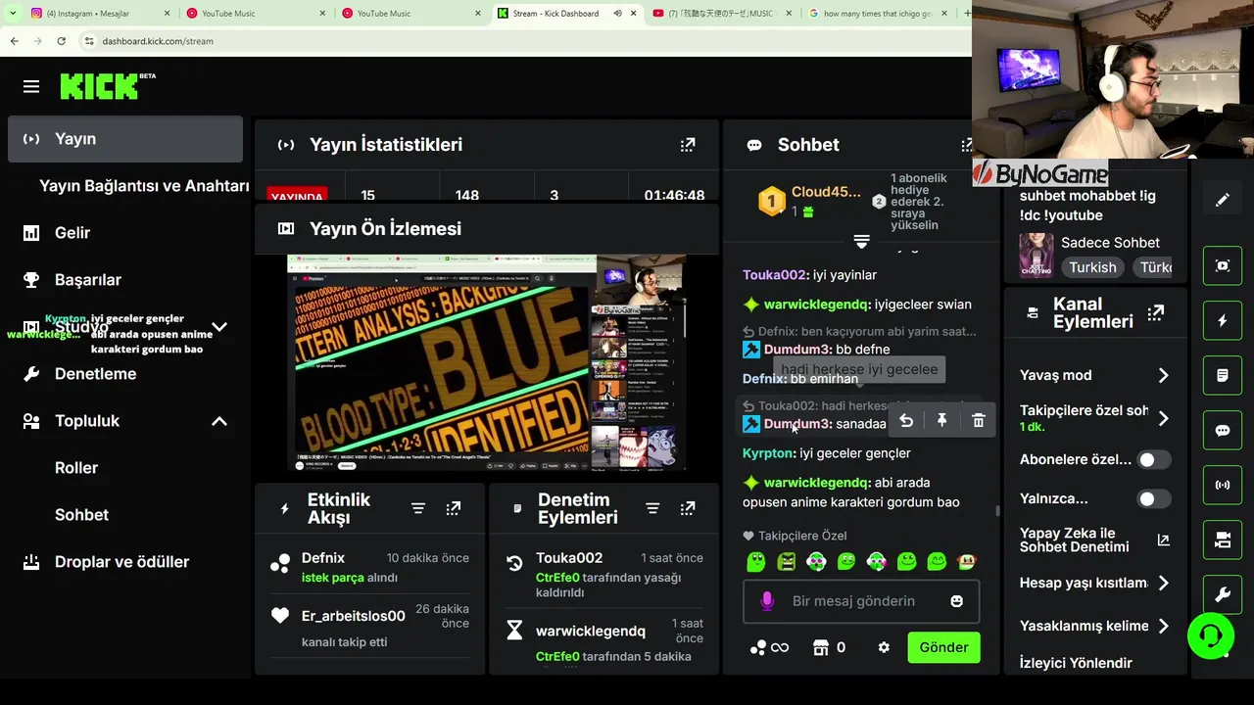Viewport: 1254px width, 705px height.
Task: Expand Yavaş mod options
Action: click(x=1163, y=375)
